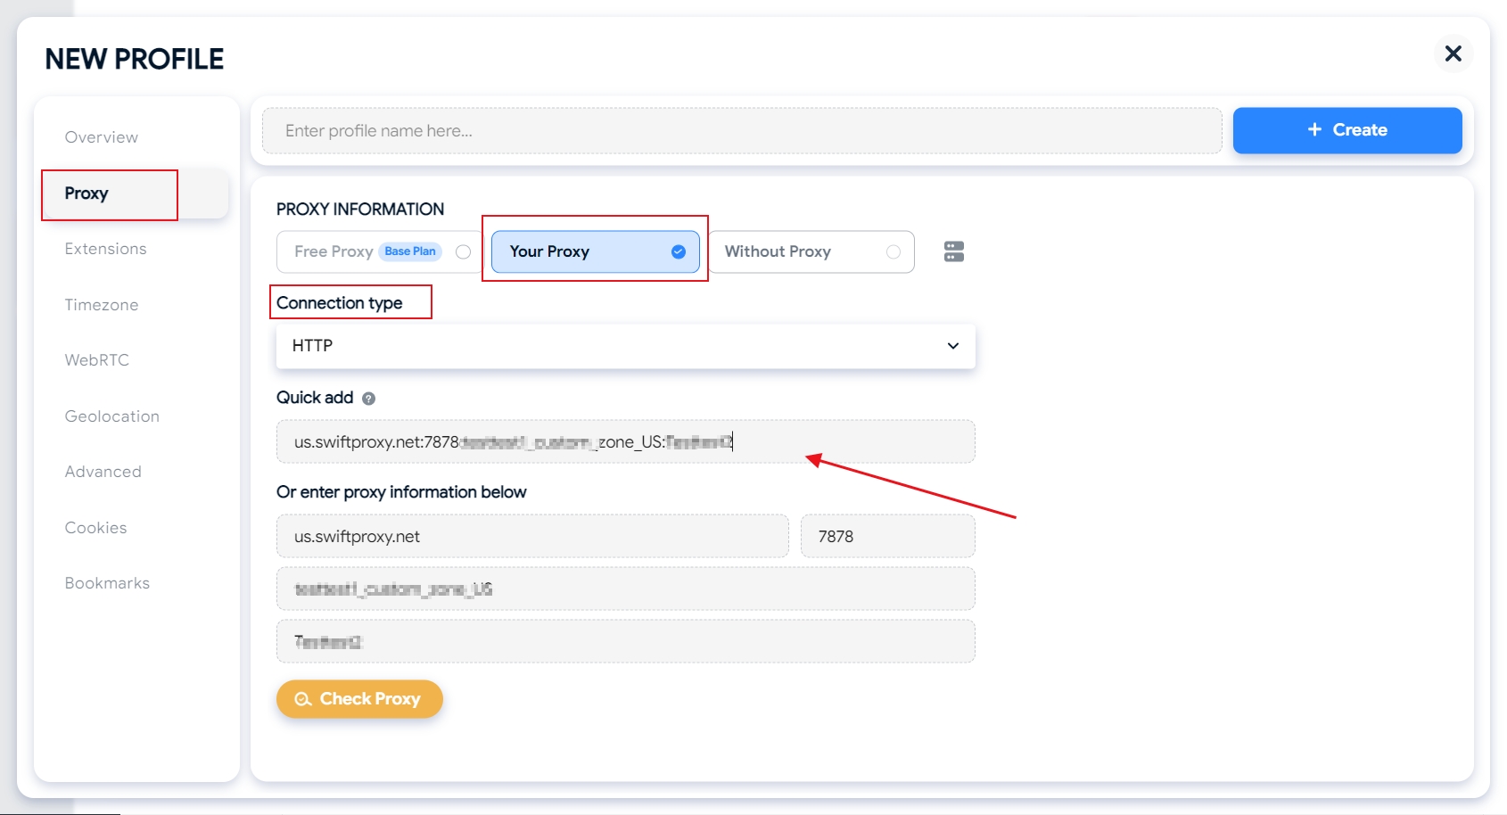1507x815 pixels.
Task: Open the Overview tab in sidebar
Action: tap(102, 137)
